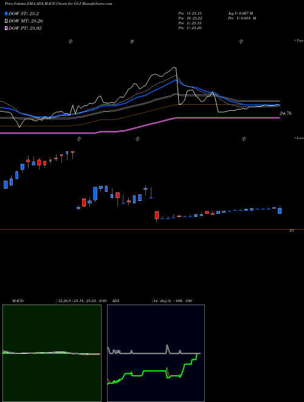Viewport: 304px width, 402px height.
Task: Click the white DOW MT legend swatch
Action: click(x=6, y=21)
